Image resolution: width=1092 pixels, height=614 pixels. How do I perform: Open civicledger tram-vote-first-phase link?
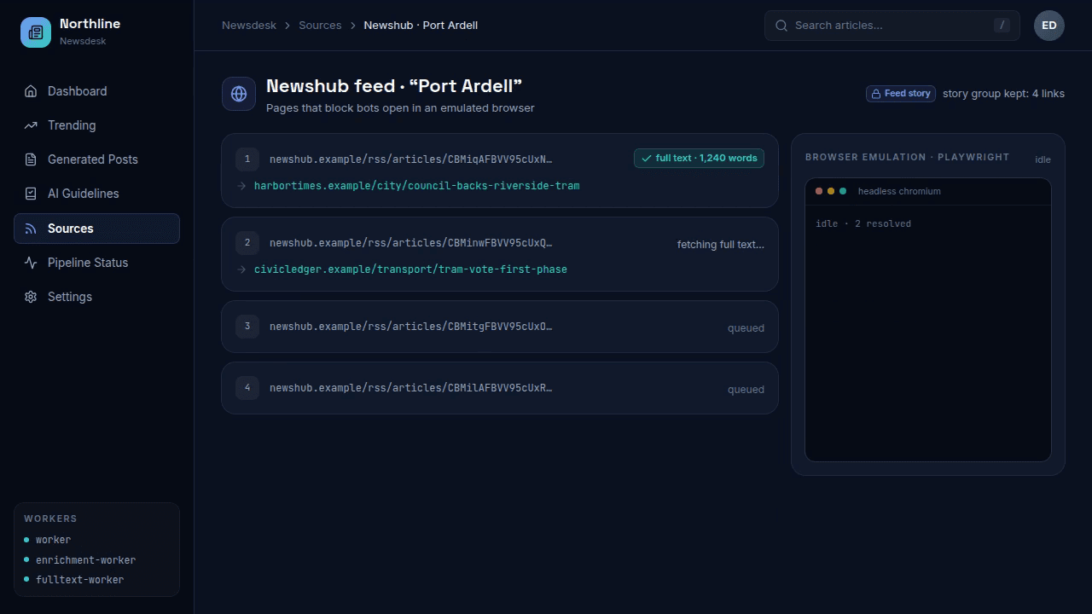[410, 269]
